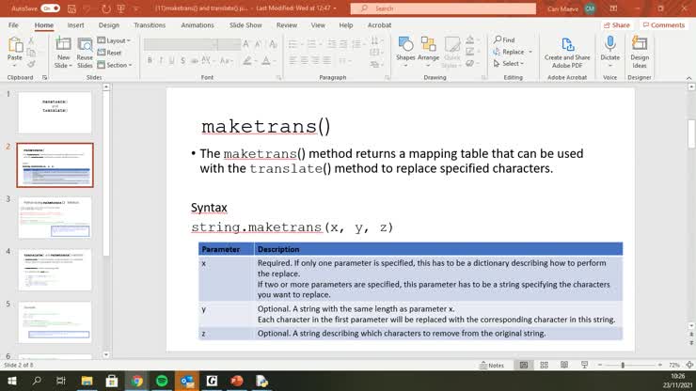Open the Select dropdown in Editing

click(x=509, y=64)
